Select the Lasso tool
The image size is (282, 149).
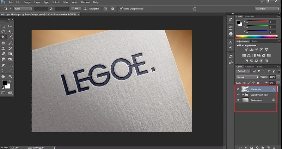(4, 32)
